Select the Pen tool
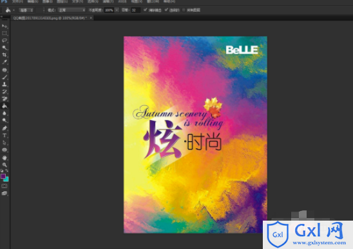353x249 pixels. point(5,128)
